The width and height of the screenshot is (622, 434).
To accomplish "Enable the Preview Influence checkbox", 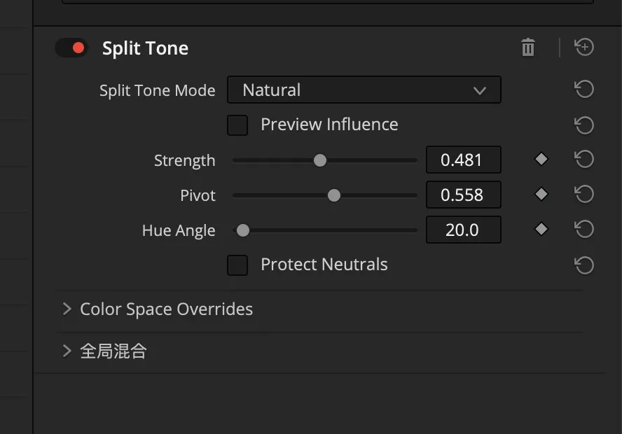I will click(237, 125).
